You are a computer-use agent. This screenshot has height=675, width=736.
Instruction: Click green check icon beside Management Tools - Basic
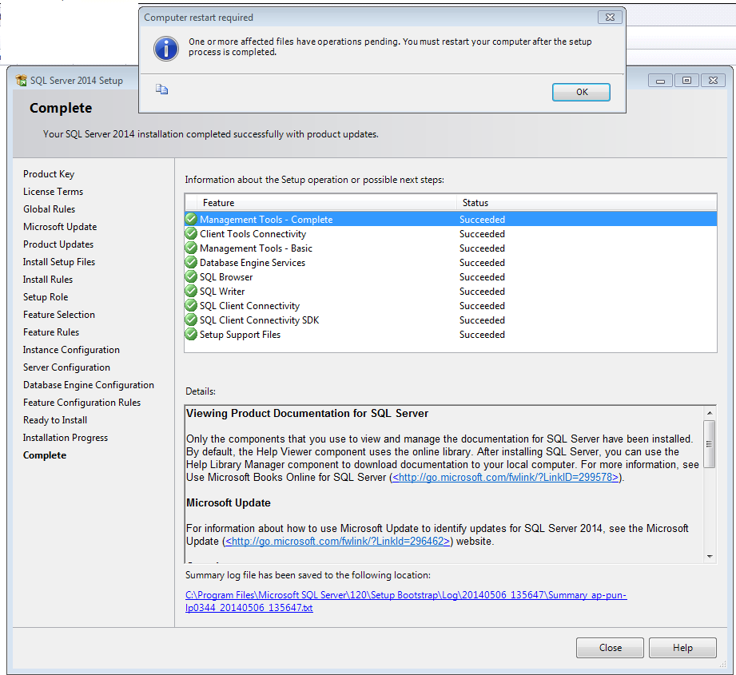click(190, 248)
